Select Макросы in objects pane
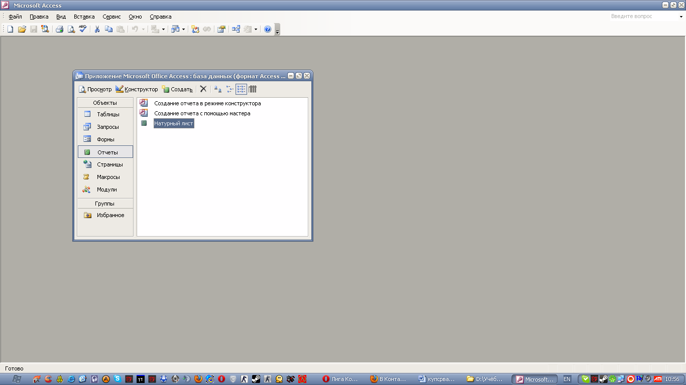This screenshot has height=385, width=686. tap(105, 177)
